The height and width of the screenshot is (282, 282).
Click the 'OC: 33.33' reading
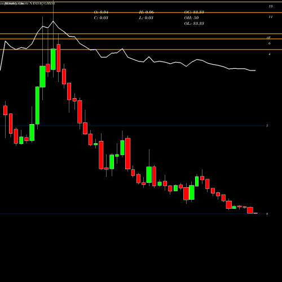click(x=194, y=12)
